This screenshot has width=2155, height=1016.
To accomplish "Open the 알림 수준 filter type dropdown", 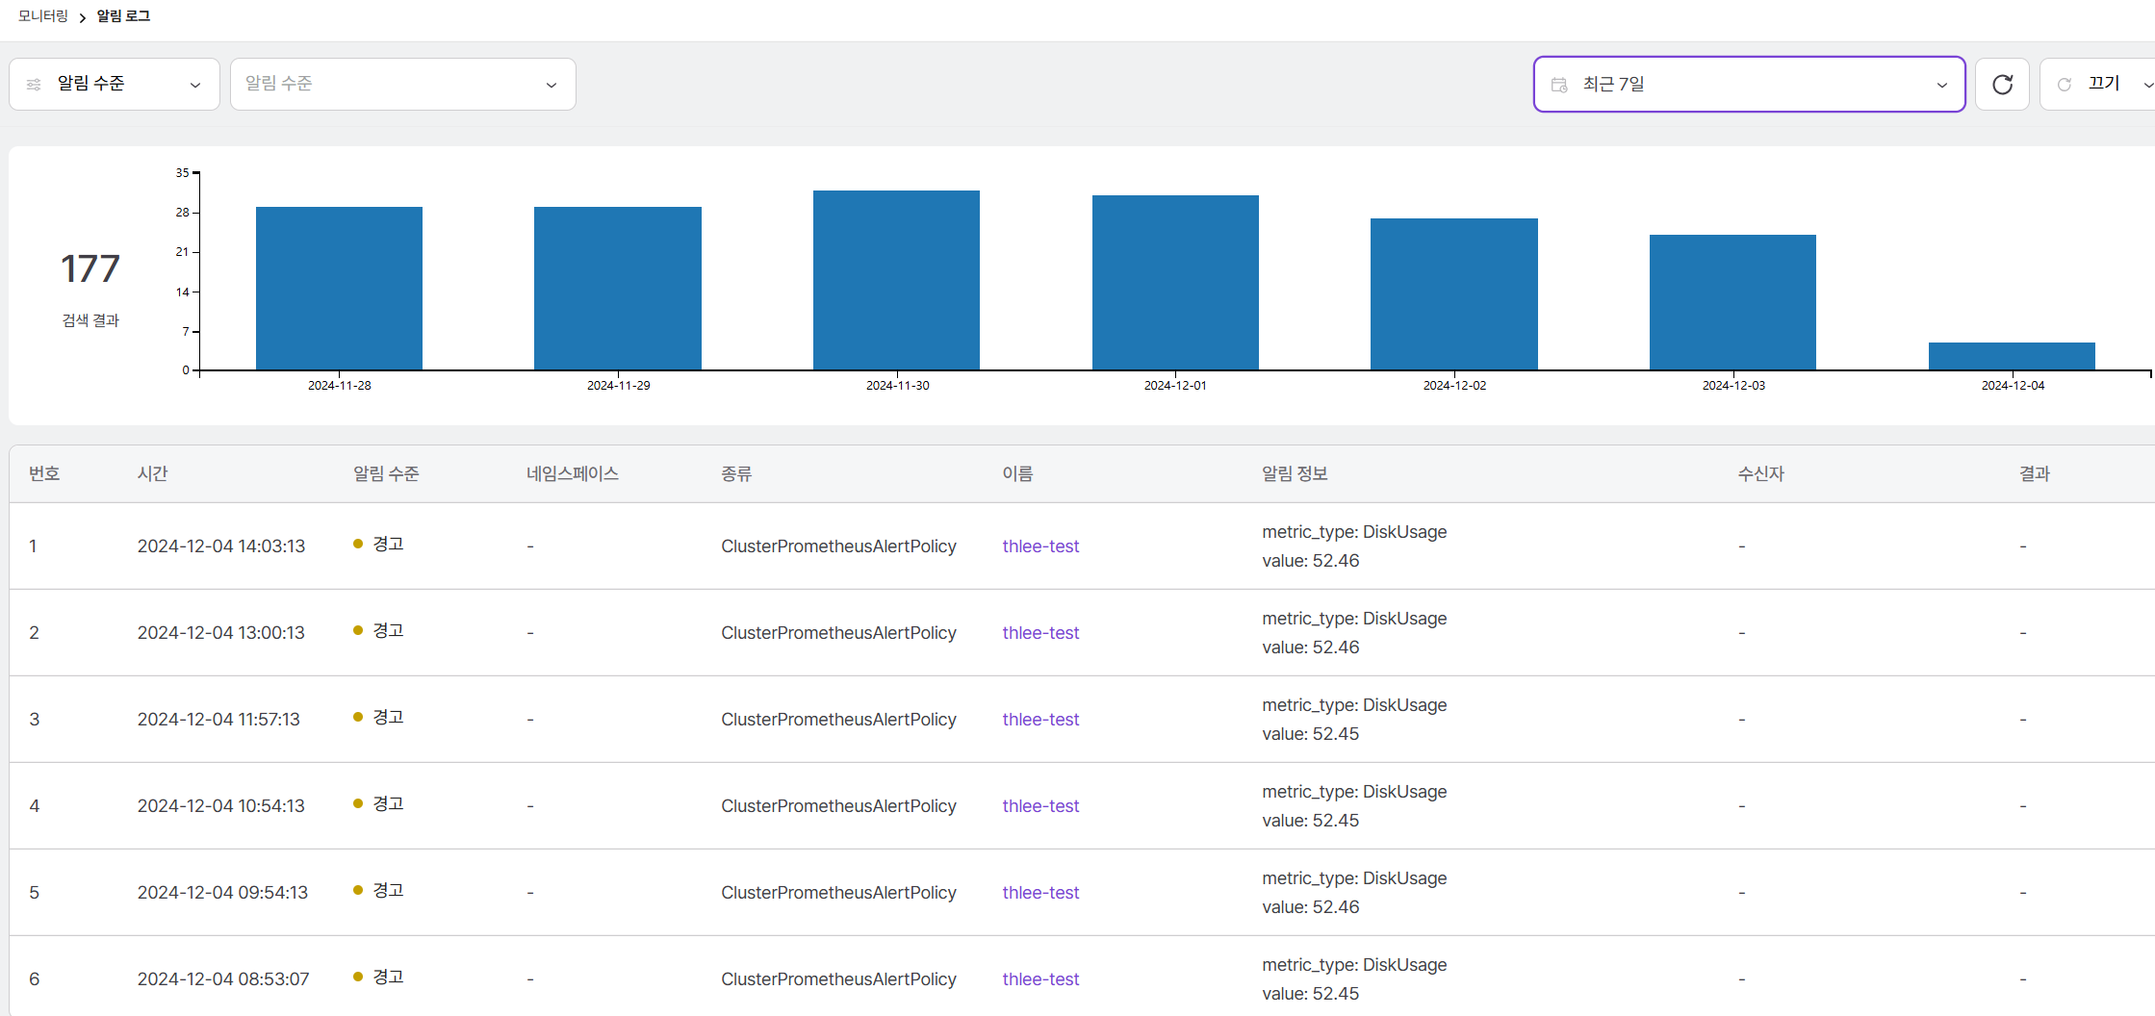I will click(115, 85).
